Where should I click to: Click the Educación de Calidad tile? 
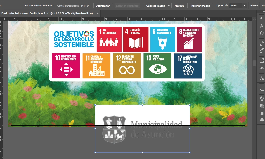tap(136, 39)
